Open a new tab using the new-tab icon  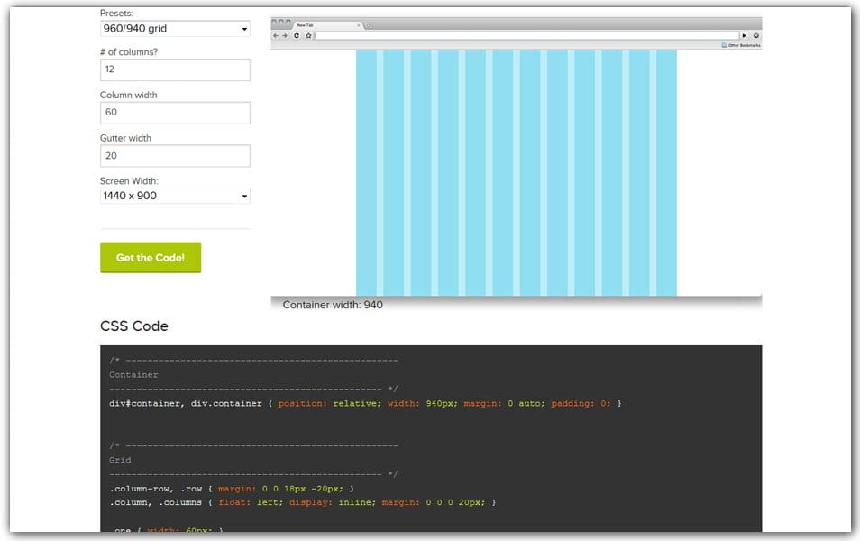pyautogui.click(x=369, y=23)
